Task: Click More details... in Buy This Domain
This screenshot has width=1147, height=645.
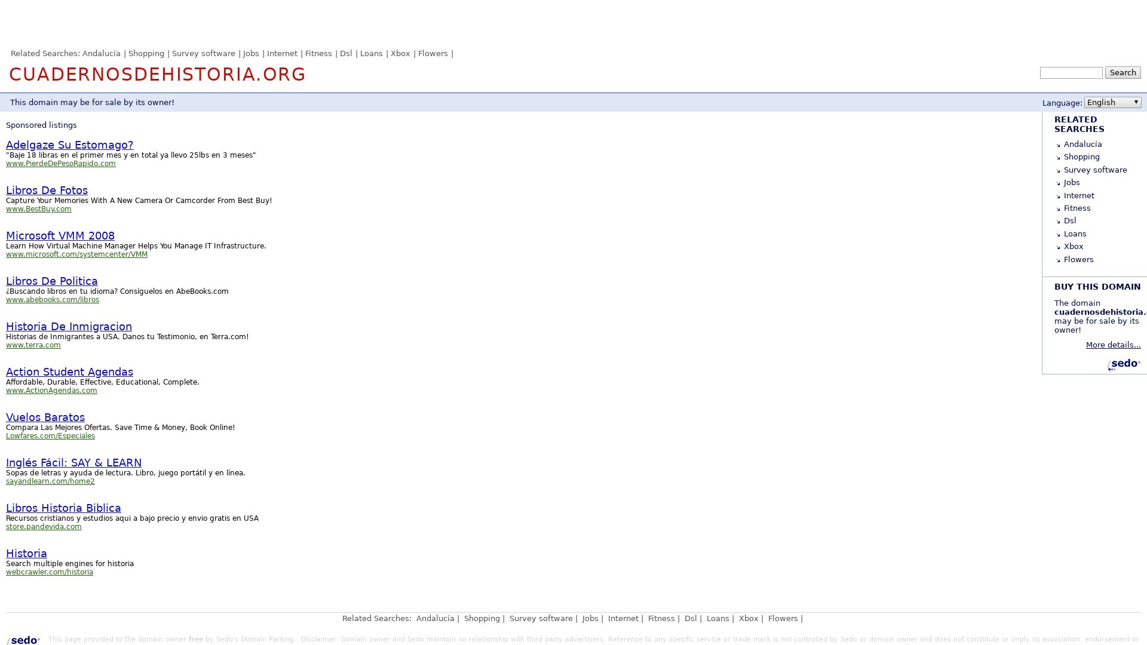Action: (x=1112, y=345)
